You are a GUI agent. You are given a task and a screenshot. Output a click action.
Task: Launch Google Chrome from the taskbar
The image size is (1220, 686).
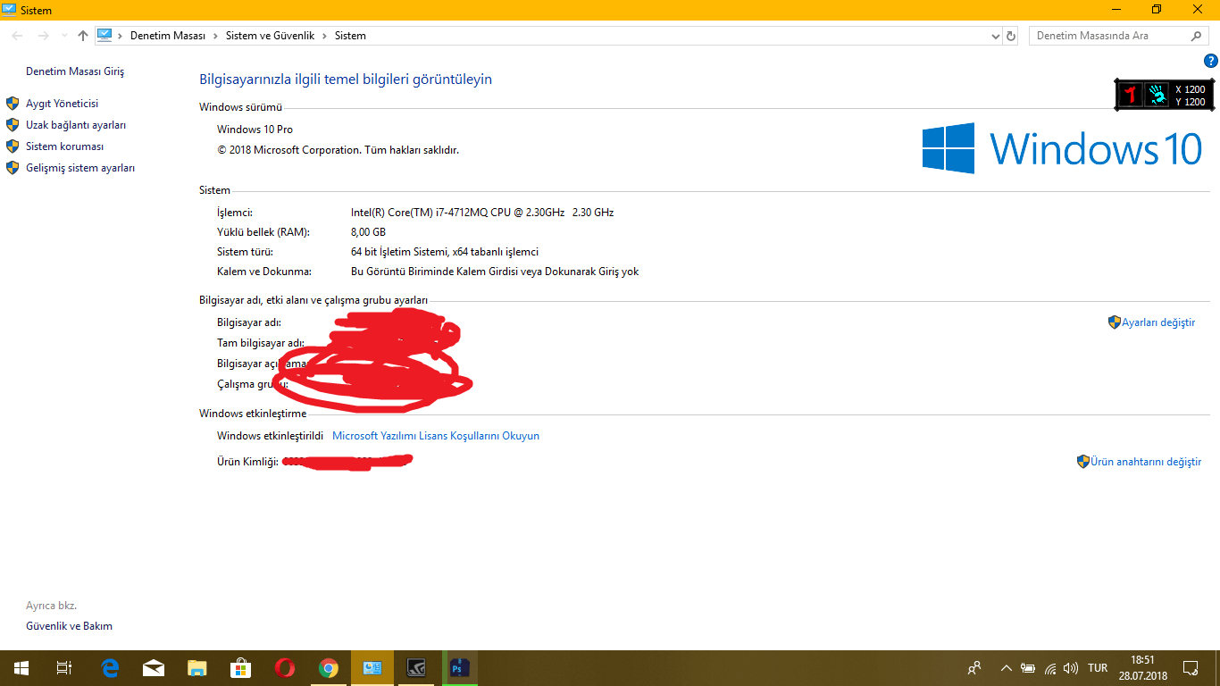pyautogui.click(x=329, y=668)
